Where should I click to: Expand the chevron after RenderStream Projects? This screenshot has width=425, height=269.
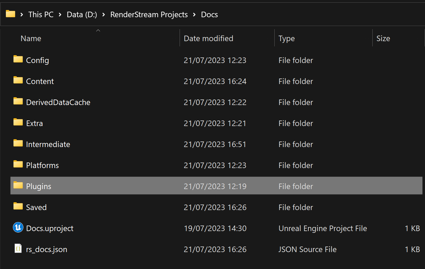pos(194,15)
